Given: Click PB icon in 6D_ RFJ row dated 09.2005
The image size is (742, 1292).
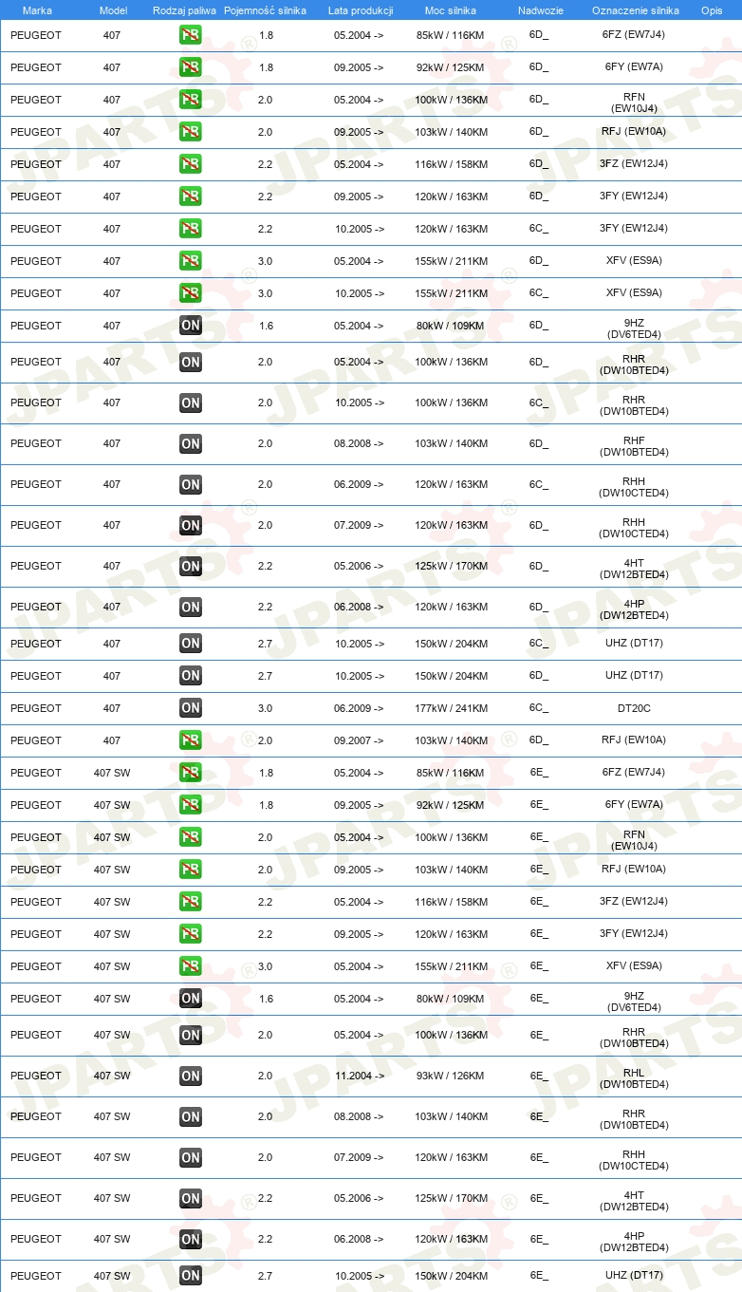Looking at the screenshot, I should pos(191,132).
